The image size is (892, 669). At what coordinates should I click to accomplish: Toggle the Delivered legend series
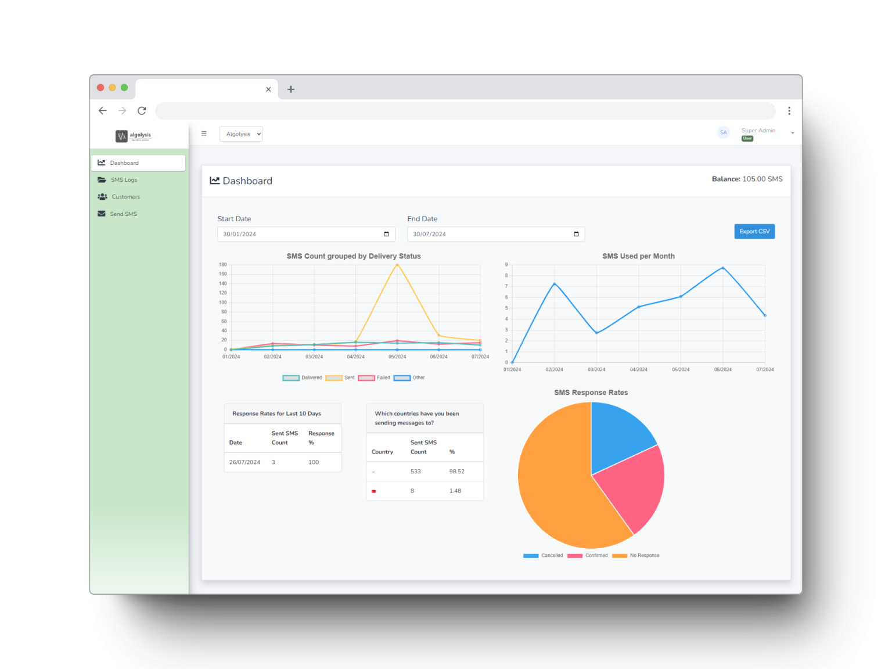(302, 378)
